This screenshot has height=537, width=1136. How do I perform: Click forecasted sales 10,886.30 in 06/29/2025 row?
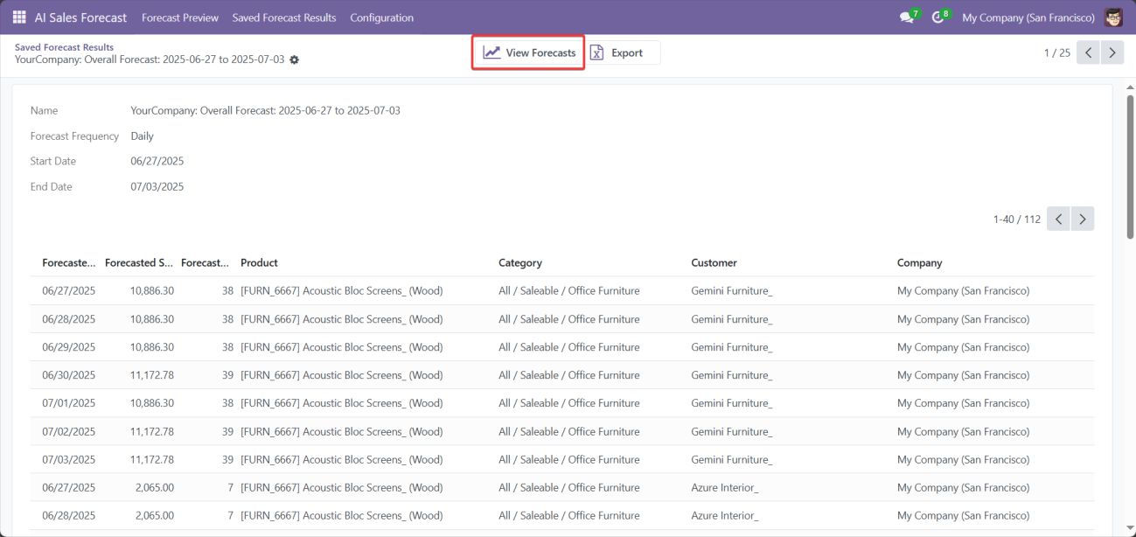[x=152, y=347]
